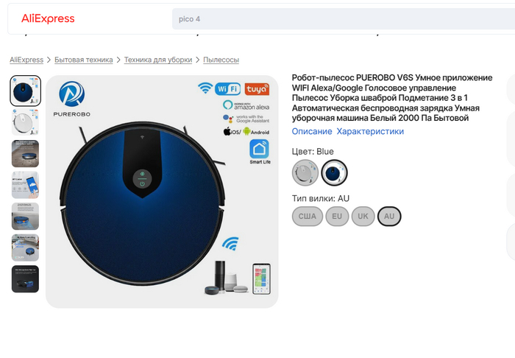The image size is (515, 358).
Task: Open the Техника для уборки breadcrumb
Action: (158, 60)
